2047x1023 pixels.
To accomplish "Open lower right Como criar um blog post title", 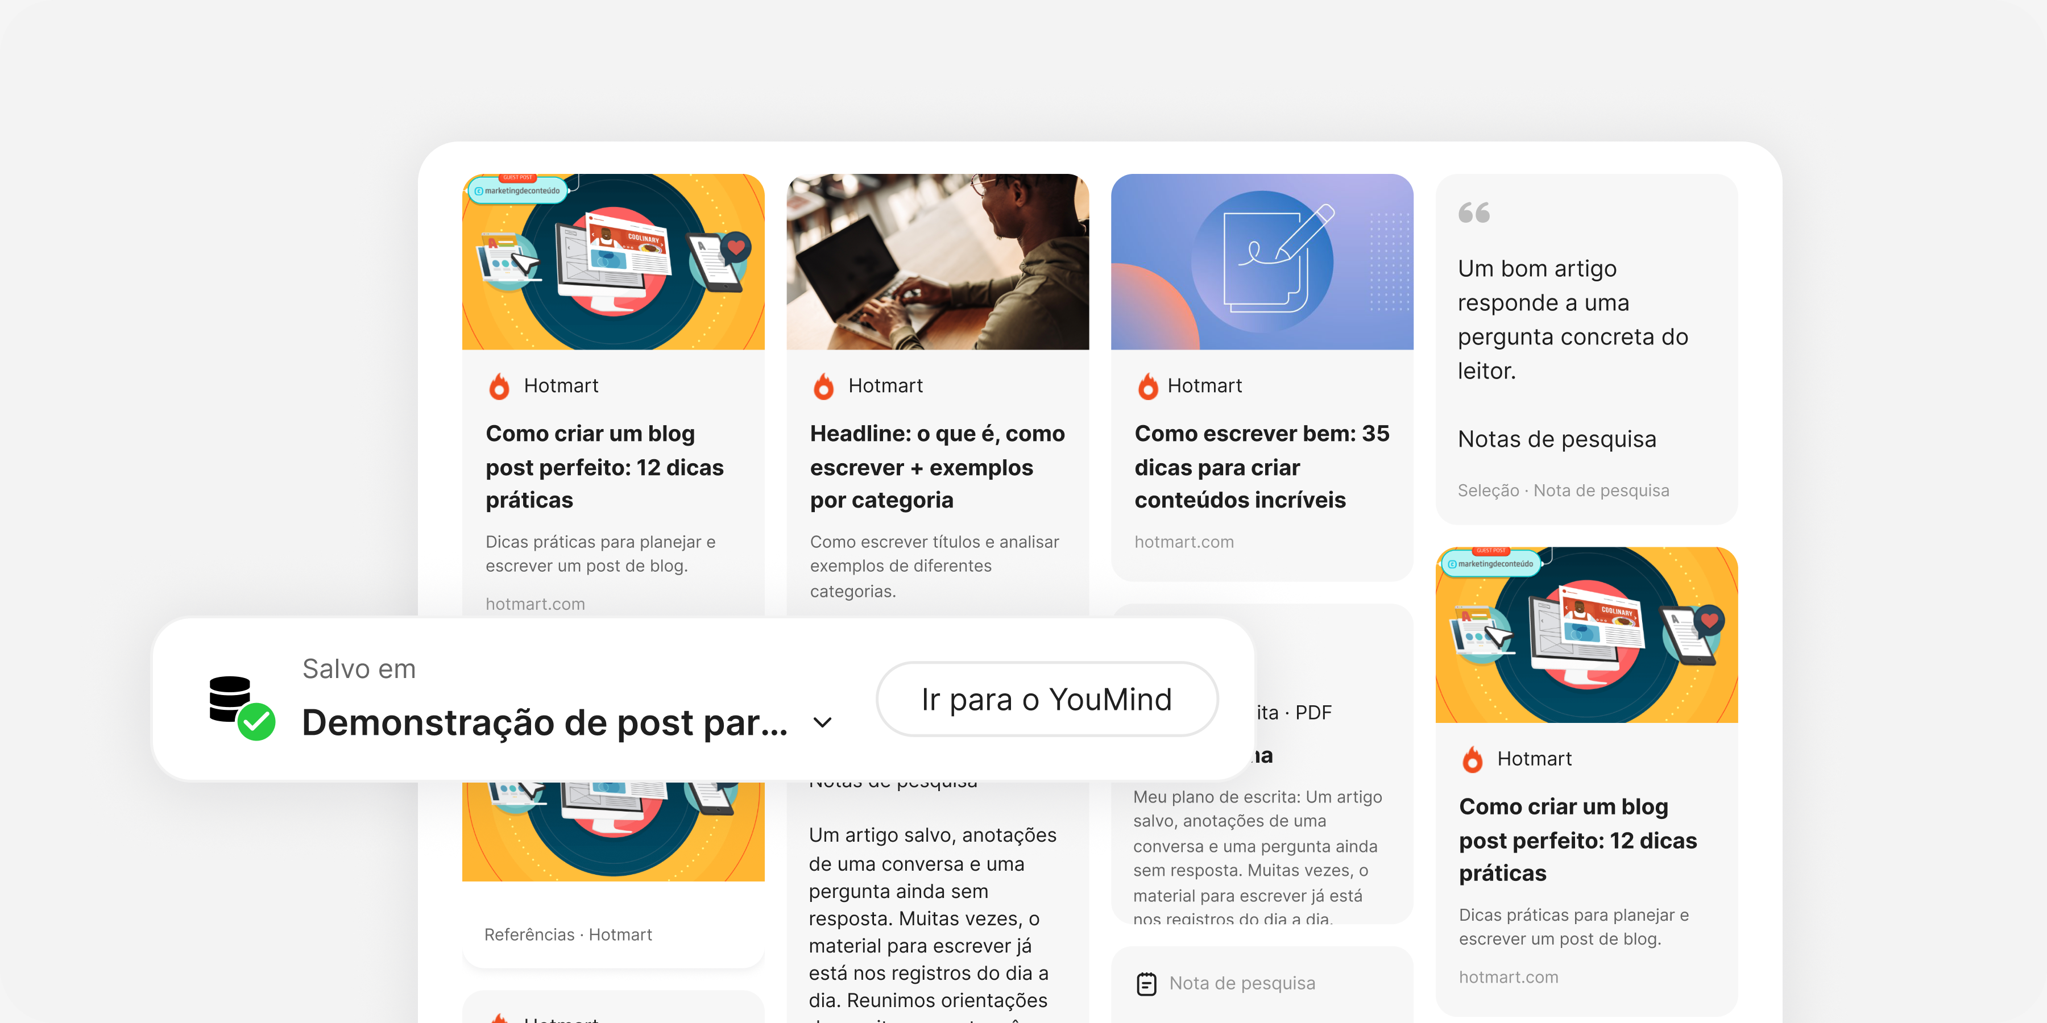I will click(1578, 841).
